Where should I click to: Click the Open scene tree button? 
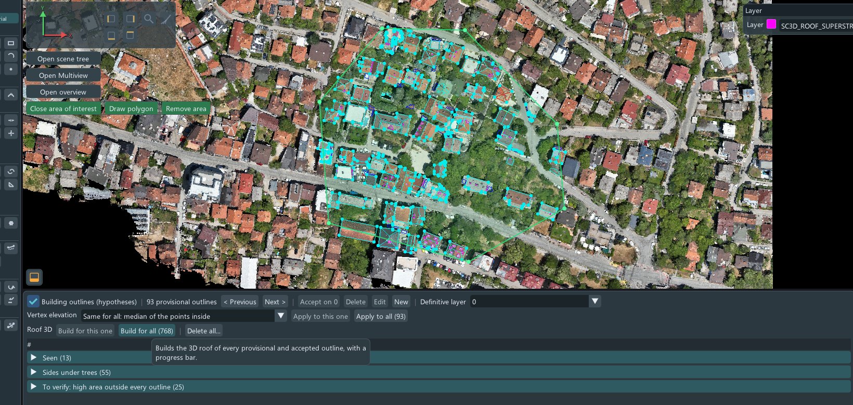click(x=63, y=59)
